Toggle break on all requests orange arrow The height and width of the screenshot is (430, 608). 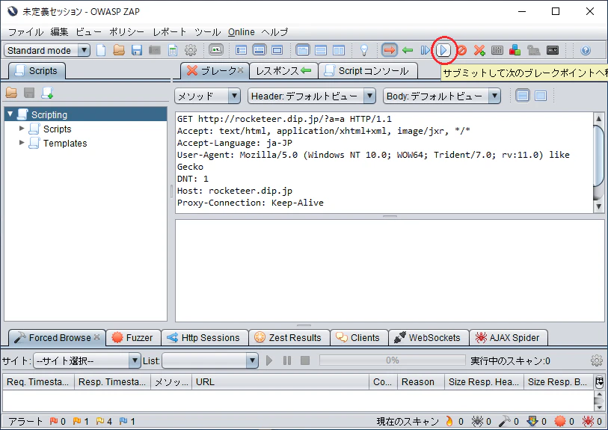390,50
